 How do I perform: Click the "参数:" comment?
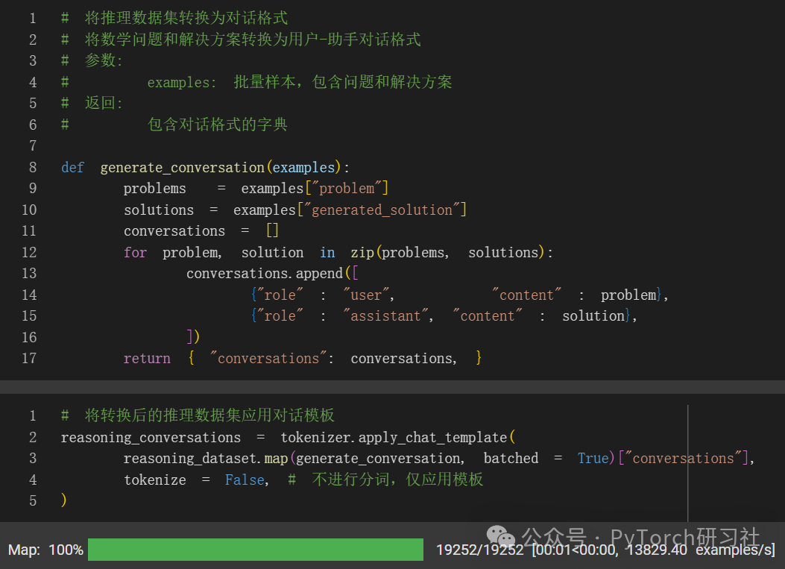(x=104, y=60)
